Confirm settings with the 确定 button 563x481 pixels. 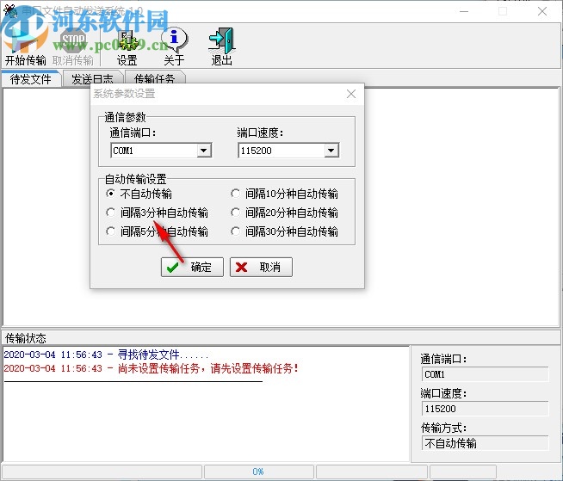coord(192,267)
